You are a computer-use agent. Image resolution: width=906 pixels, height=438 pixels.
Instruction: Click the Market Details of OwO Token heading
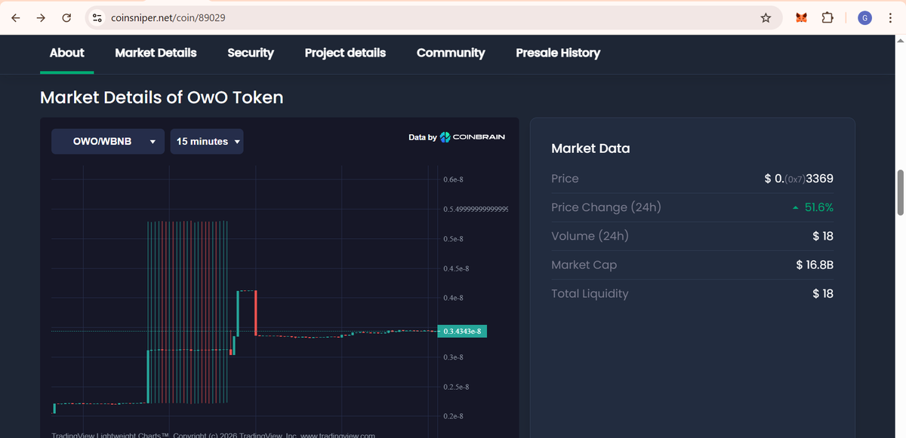(x=162, y=97)
